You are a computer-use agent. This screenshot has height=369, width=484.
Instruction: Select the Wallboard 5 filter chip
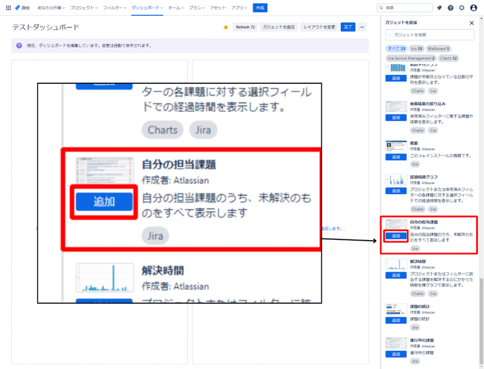pyautogui.click(x=438, y=49)
